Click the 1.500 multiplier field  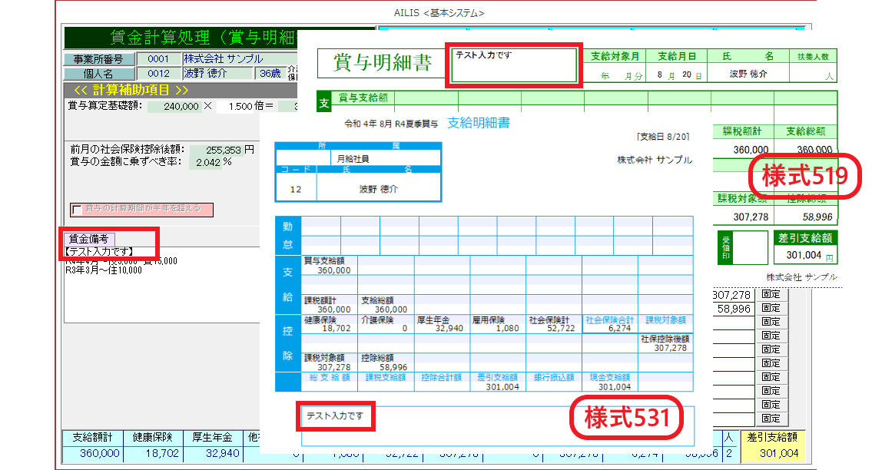[237, 107]
